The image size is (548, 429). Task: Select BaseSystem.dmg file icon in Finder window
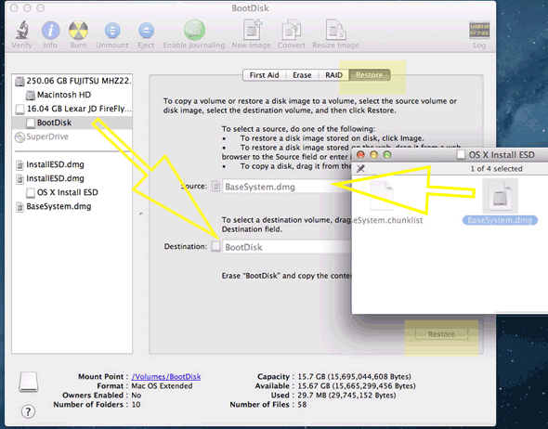pos(500,196)
